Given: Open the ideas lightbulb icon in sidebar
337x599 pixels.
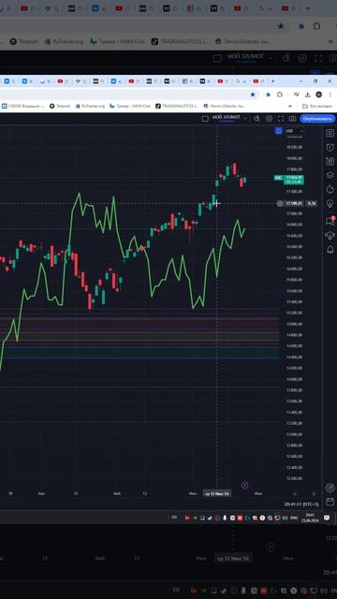Looking at the screenshot, I should tap(330, 204).
